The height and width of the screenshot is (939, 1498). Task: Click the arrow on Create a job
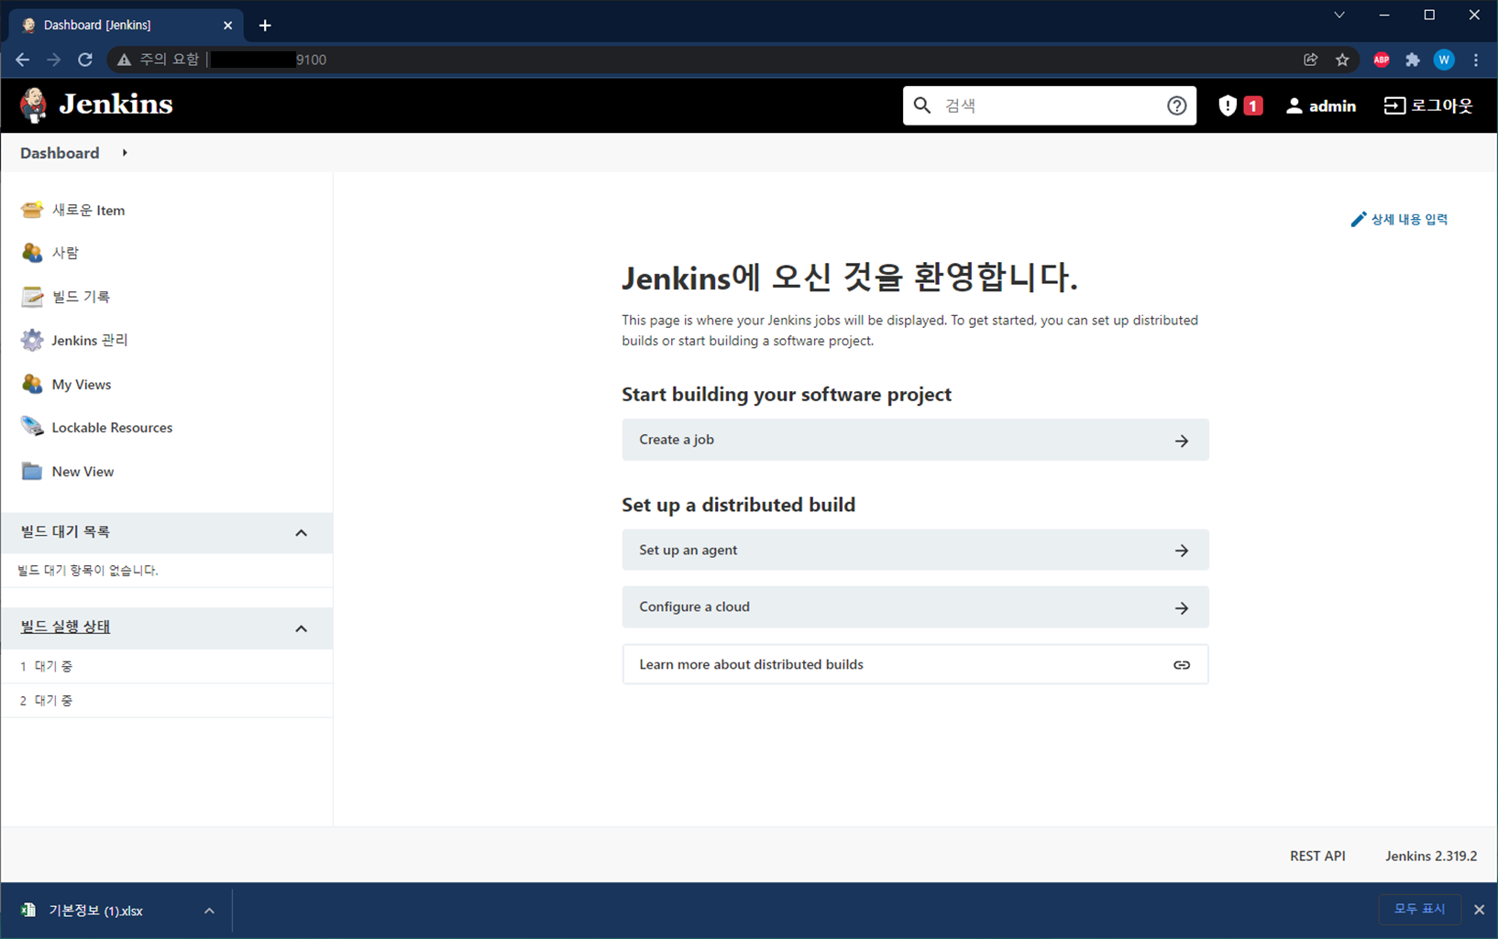tap(1182, 441)
